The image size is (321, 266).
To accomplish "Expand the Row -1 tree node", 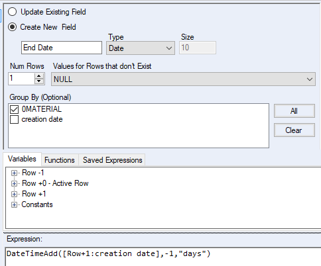I will pyautogui.click(x=14, y=173).
